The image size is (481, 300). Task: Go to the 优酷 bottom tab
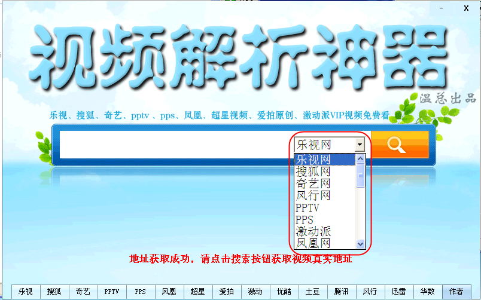284,291
